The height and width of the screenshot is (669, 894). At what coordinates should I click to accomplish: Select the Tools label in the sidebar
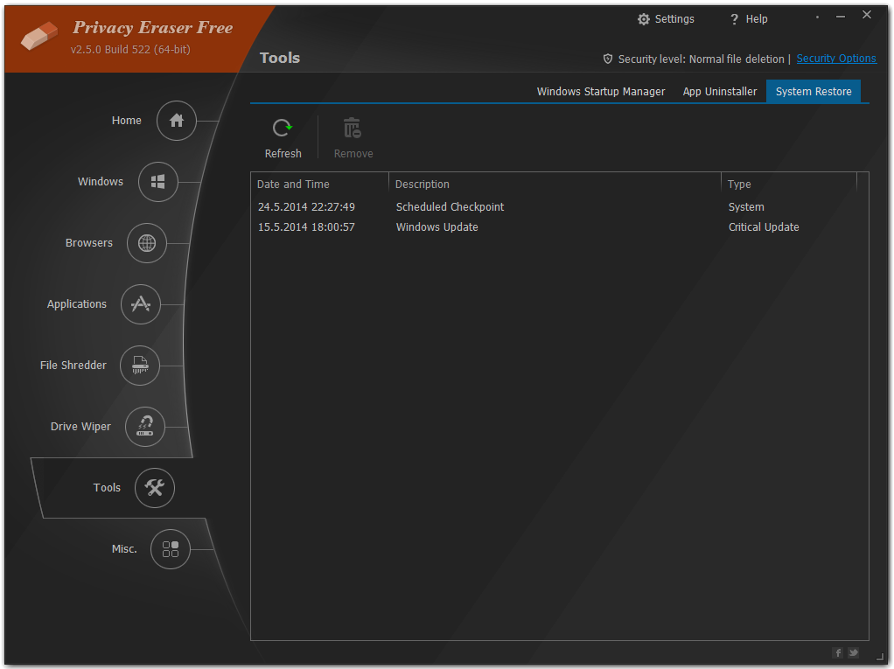tap(108, 488)
